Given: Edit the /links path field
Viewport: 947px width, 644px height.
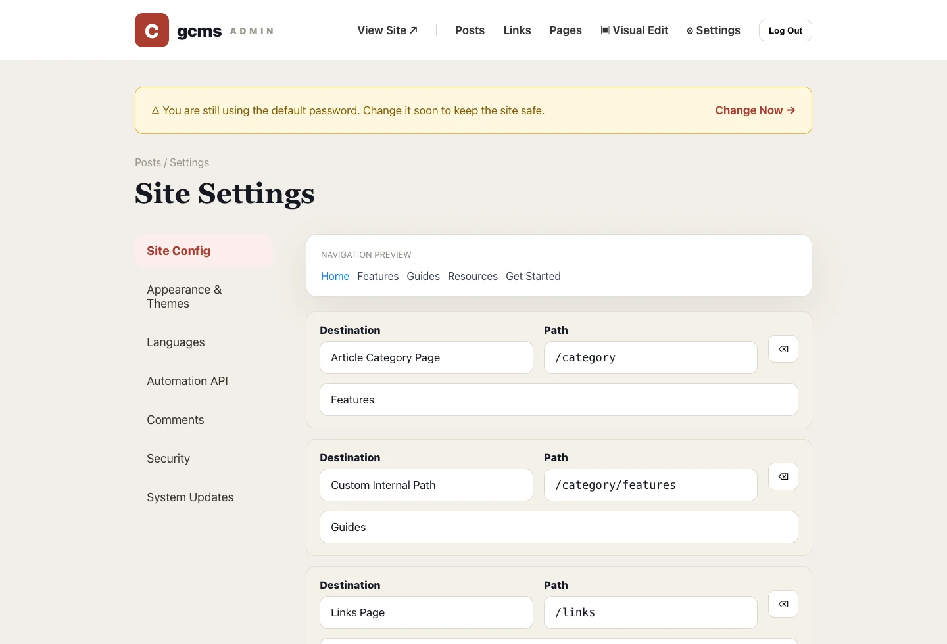Looking at the screenshot, I should [x=650, y=612].
